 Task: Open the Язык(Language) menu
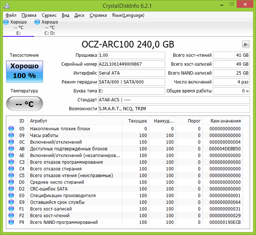(x=128, y=15)
